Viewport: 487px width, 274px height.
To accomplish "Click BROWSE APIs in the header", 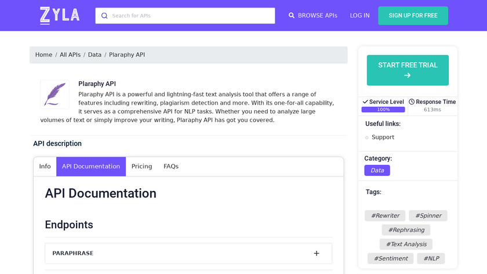I will click(312, 16).
